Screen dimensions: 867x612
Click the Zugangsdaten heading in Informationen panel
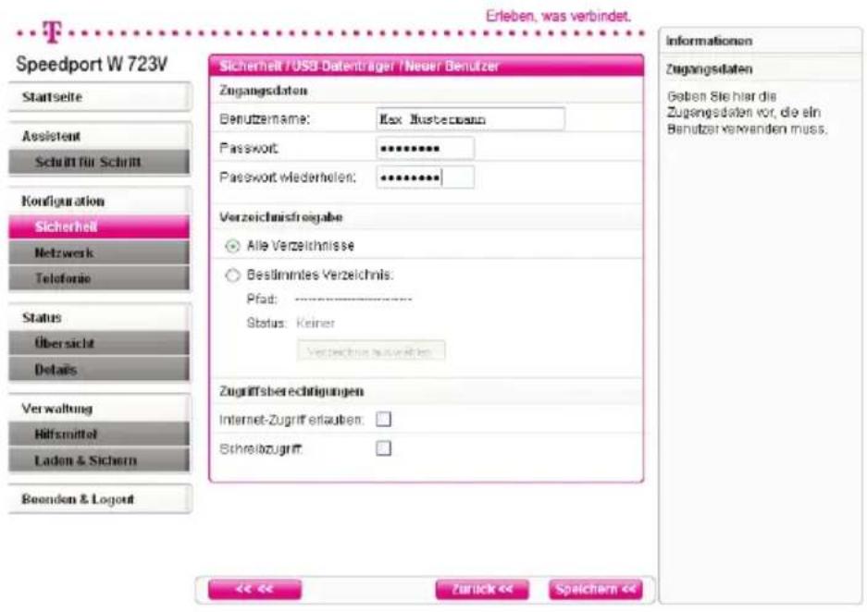pyautogui.click(x=709, y=69)
